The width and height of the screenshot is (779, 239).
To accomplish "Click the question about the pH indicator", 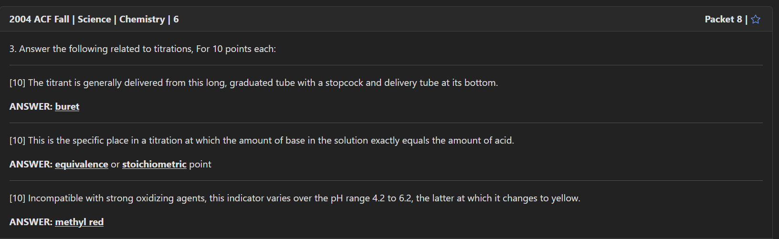I will (x=304, y=198).
